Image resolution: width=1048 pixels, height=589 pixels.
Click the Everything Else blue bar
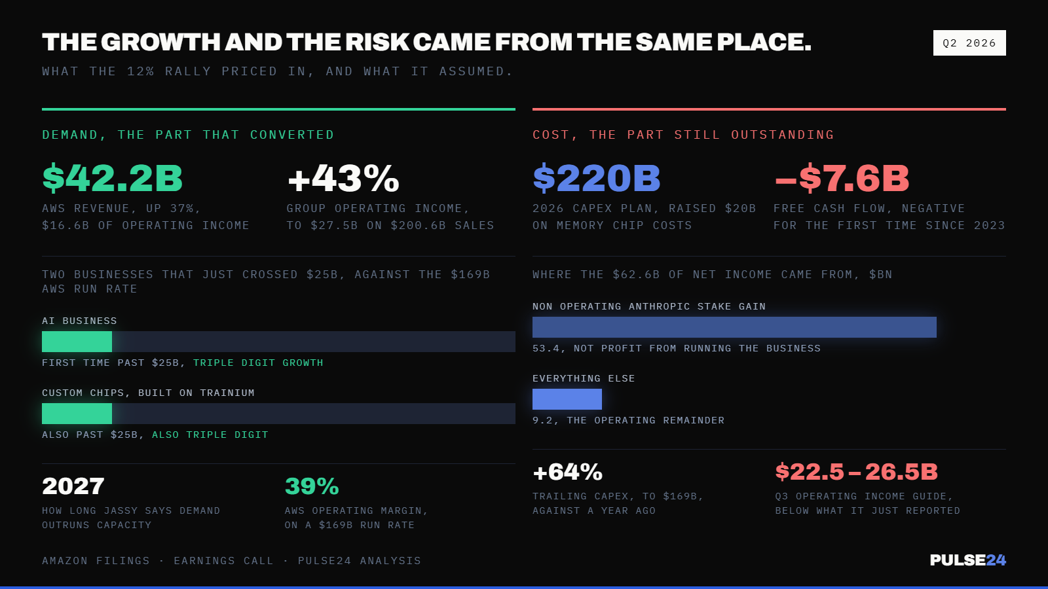567,399
